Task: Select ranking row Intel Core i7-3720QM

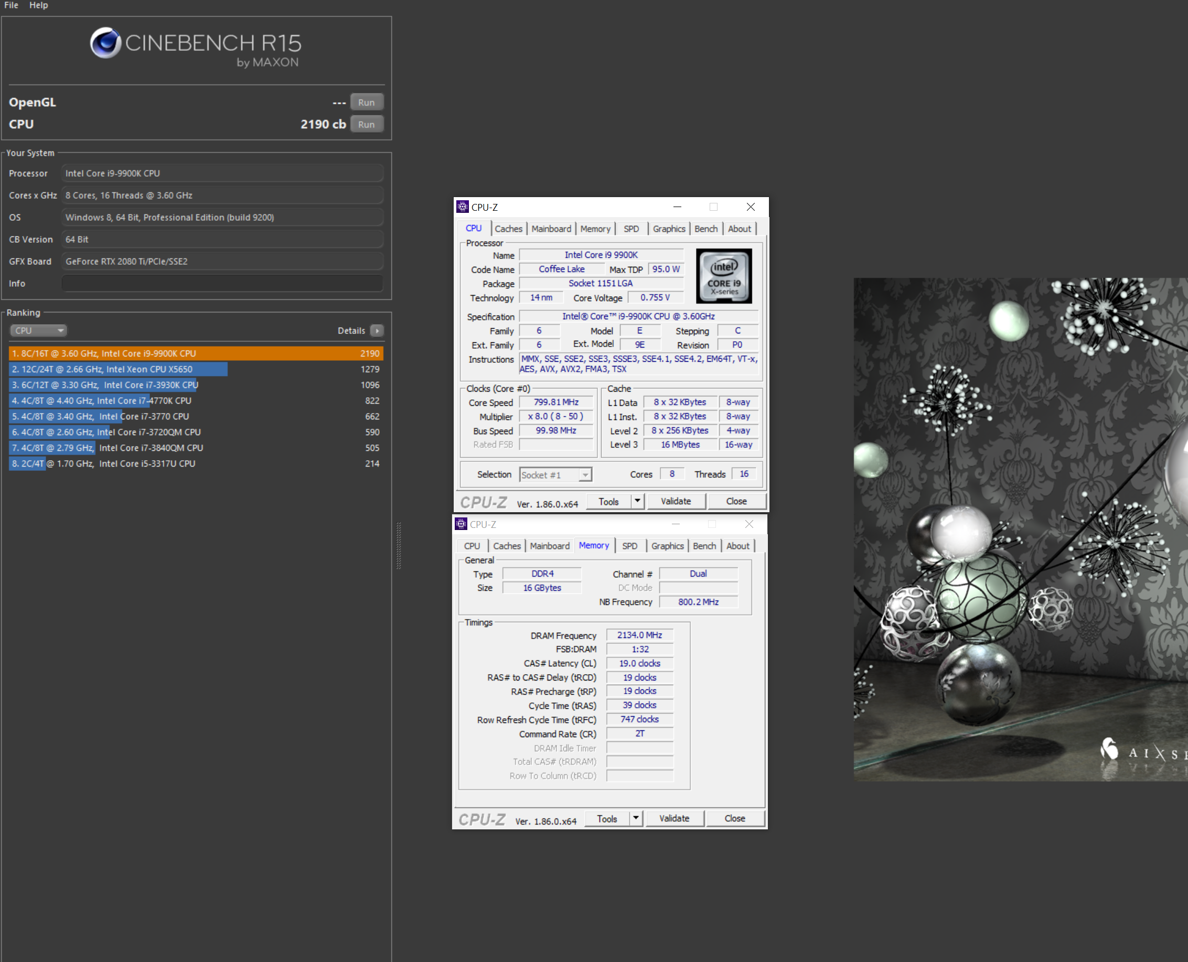Action: [196, 432]
